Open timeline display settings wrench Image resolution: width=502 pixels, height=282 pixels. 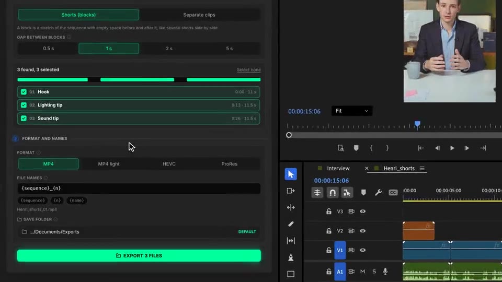click(378, 193)
